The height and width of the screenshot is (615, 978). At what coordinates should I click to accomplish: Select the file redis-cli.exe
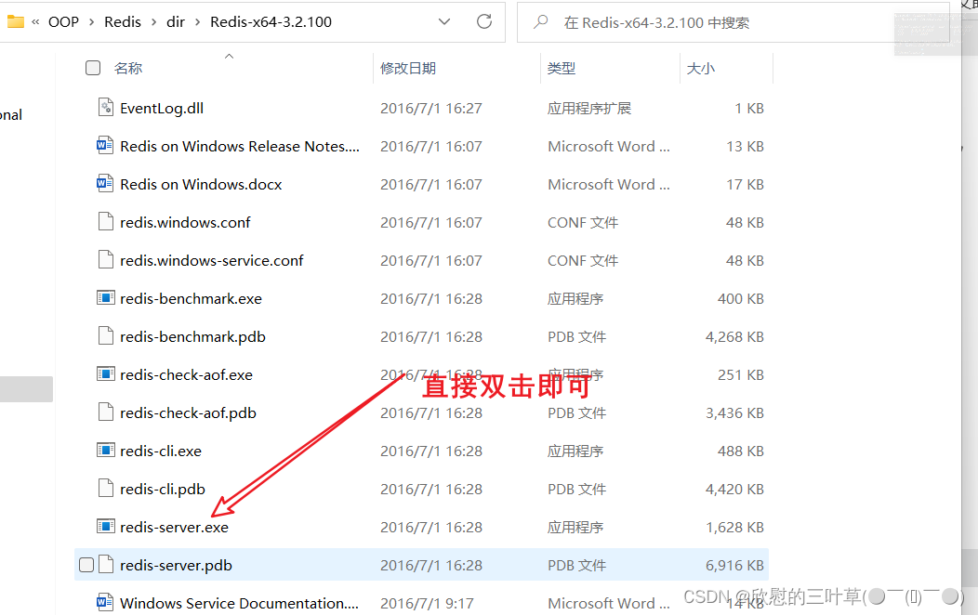pos(161,450)
